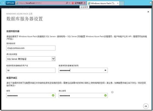
Task: Click the localhost URL address field
Action: click(x=41, y=3)
